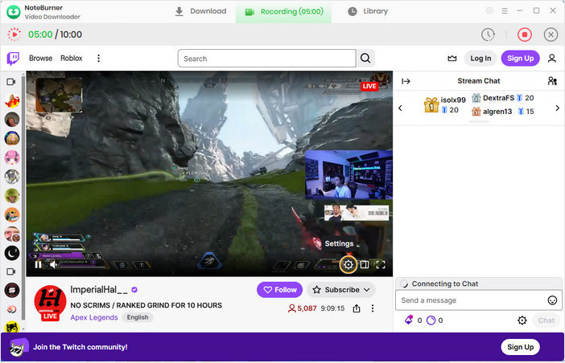Collapse the Stream Chat panel

406,81
